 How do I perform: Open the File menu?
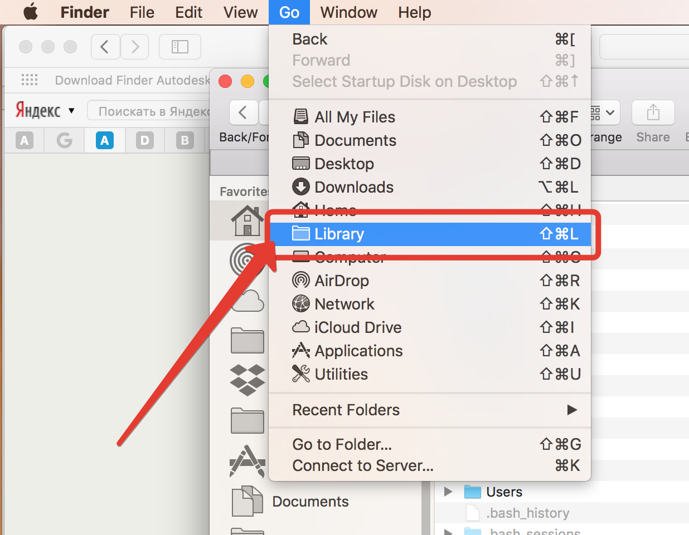(x=142, y=12)
